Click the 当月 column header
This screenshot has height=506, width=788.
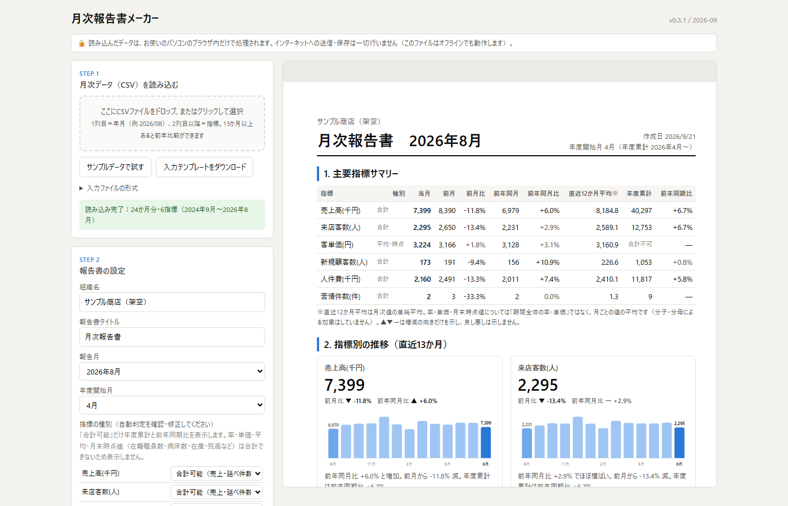[x=424, y=193]
